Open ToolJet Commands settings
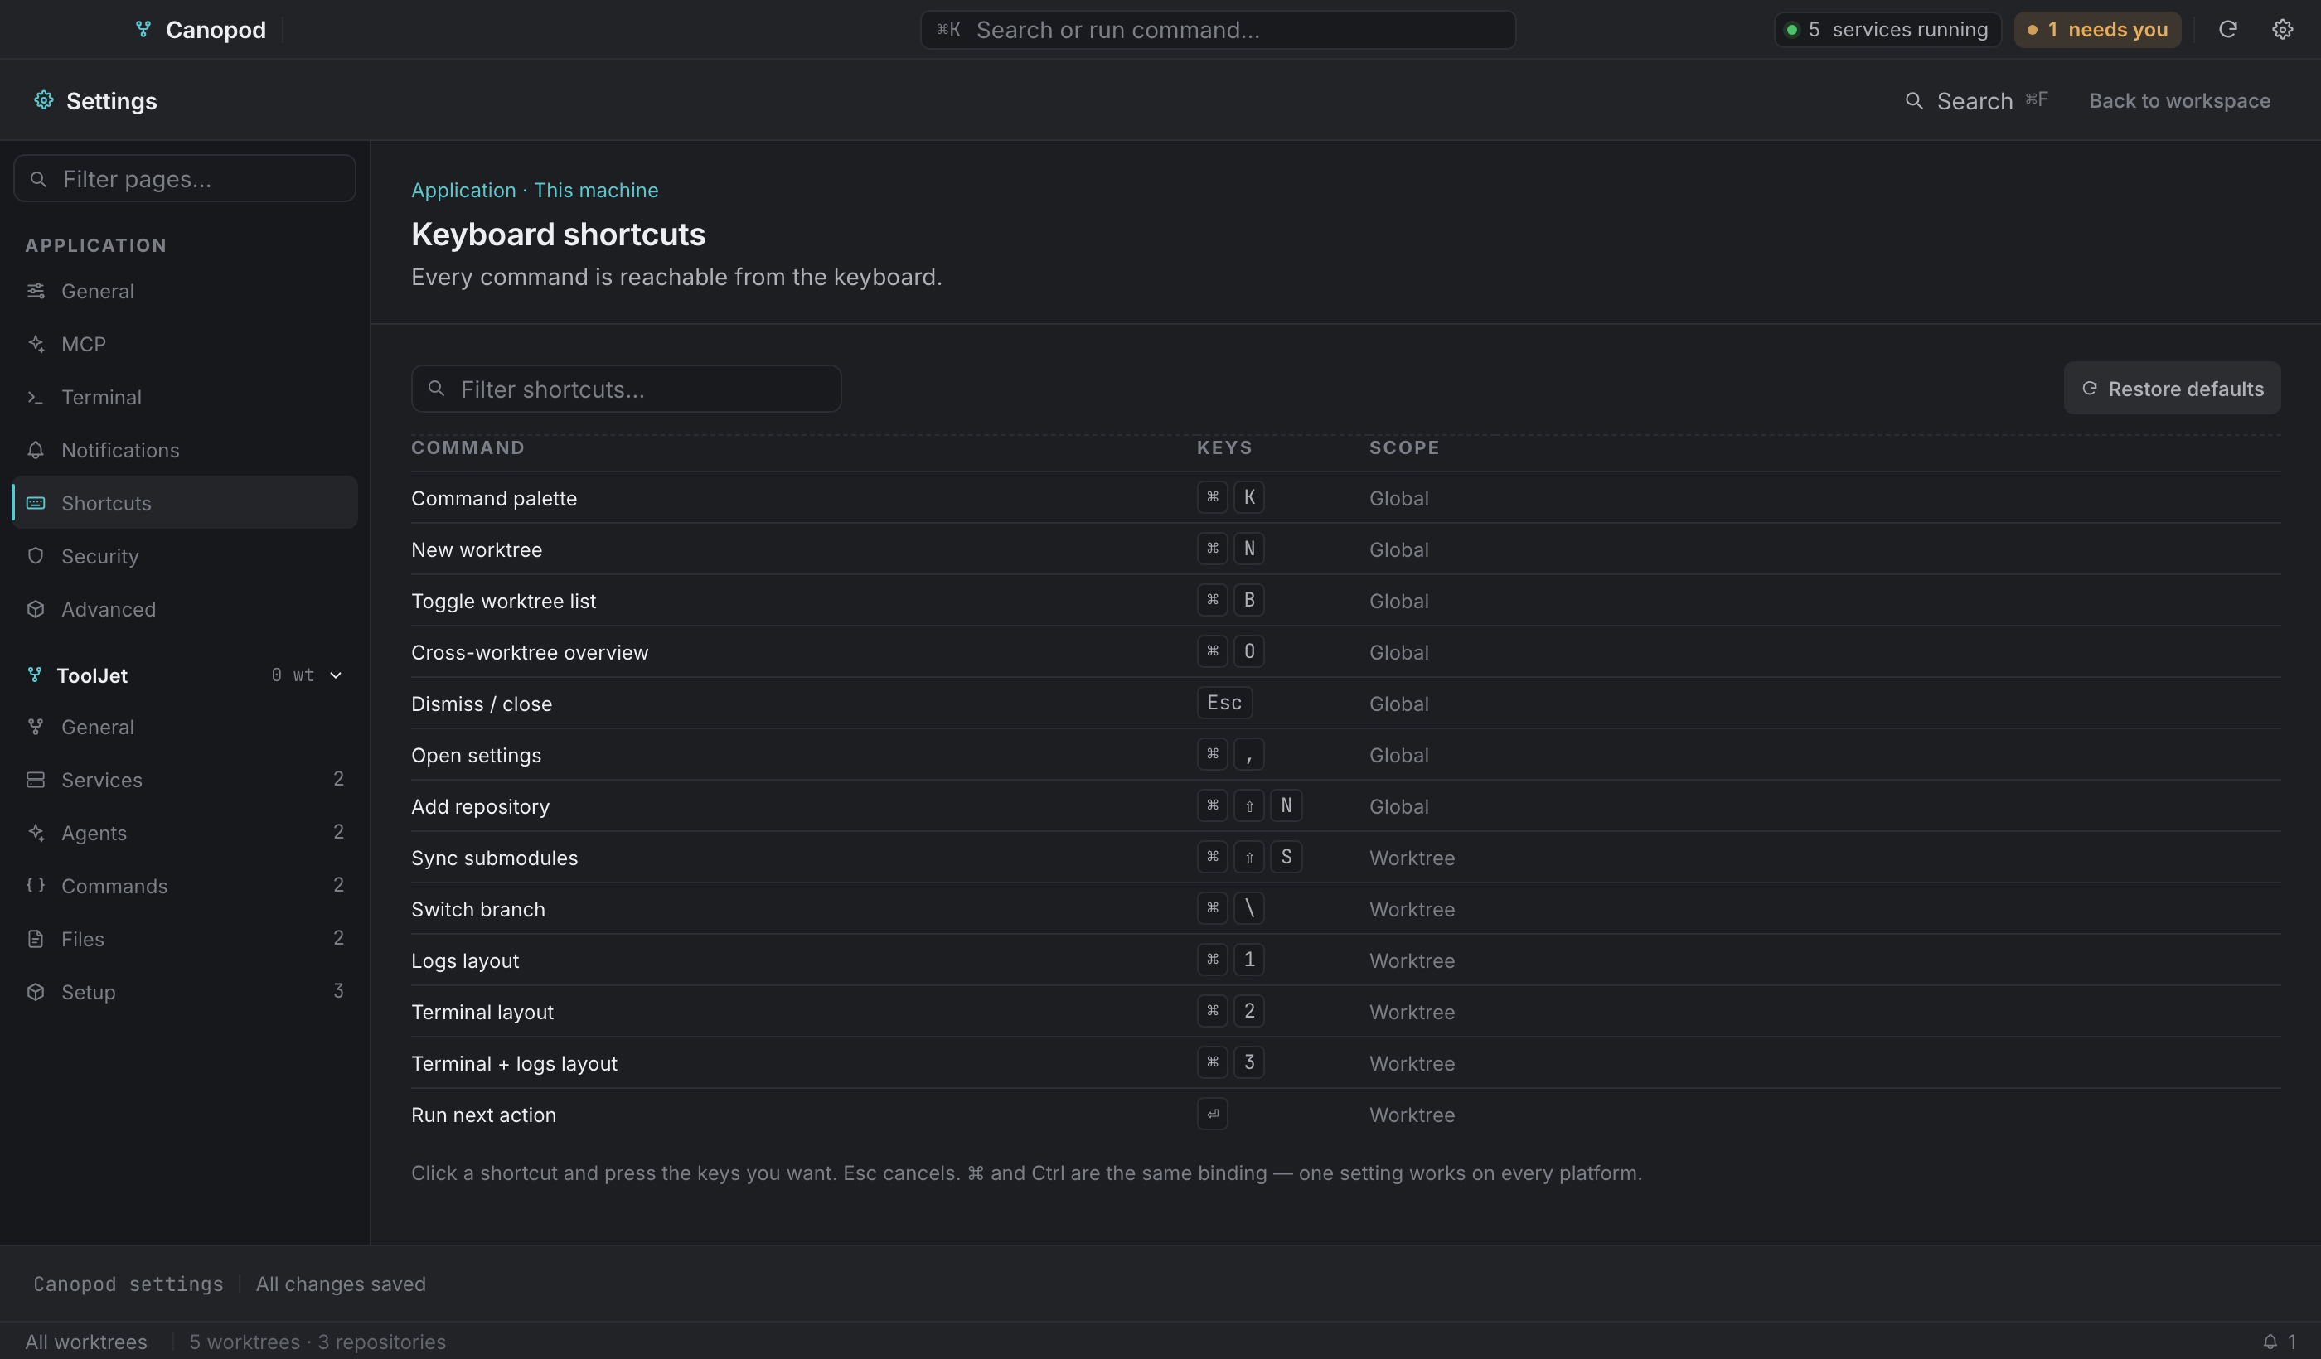Screen dimensions: 2321x1359 (x=185, y=885)
